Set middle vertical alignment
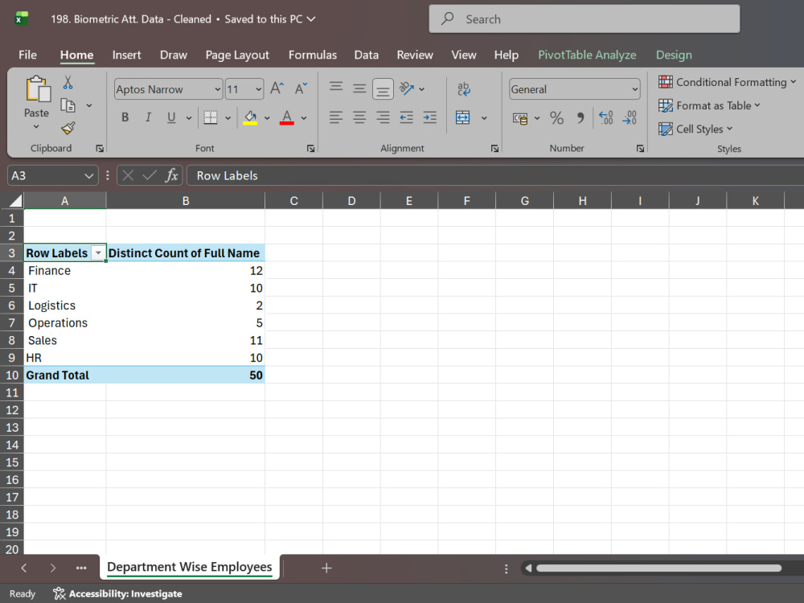 pos(359,88)
